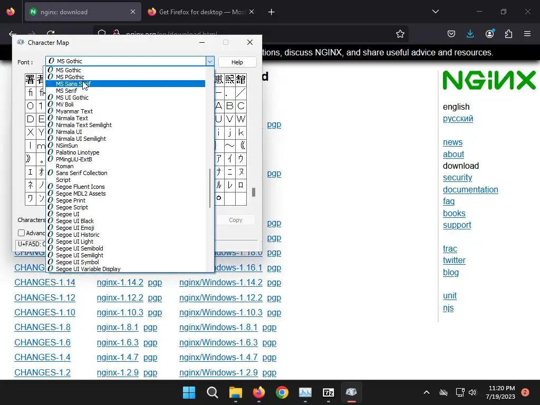Choose the Roman font entry

click(126, 166)
